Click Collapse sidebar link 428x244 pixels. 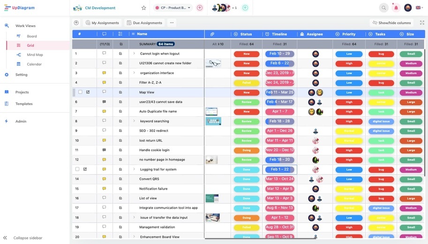point(28,238)
